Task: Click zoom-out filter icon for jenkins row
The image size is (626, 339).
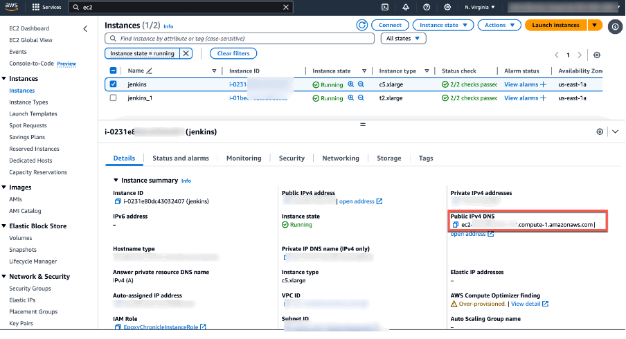Action: point(361,84)
